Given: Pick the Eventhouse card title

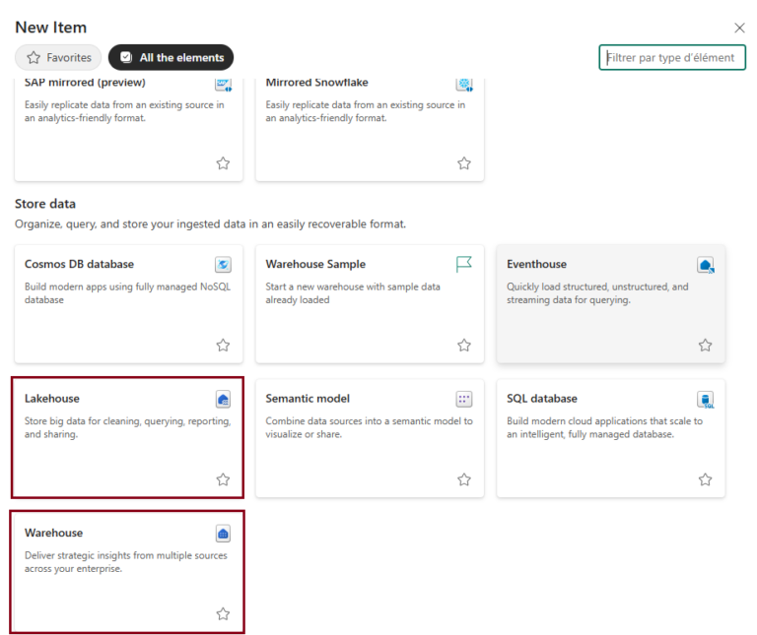Looking at the screenshot, I should tap(537, 264).
